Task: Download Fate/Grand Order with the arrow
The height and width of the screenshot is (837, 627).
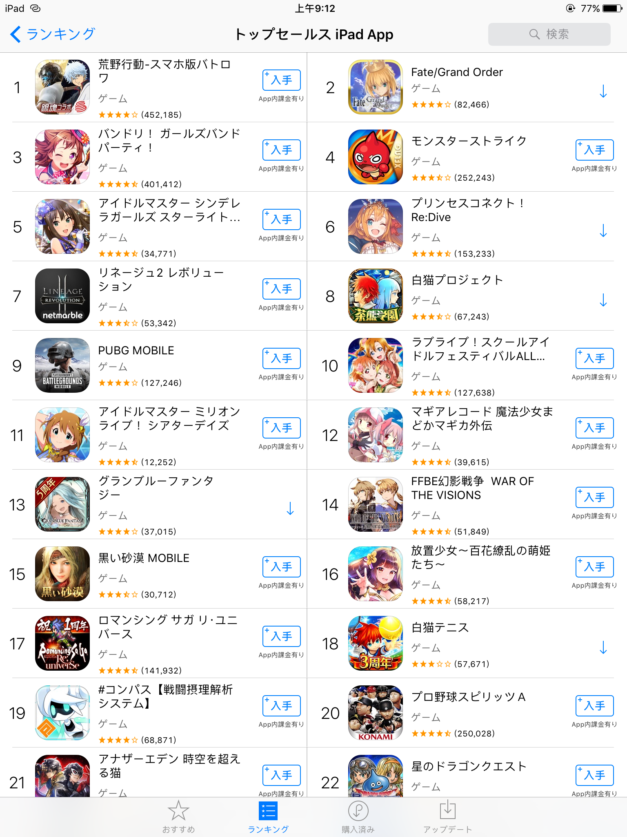Action: coord(603,91)
